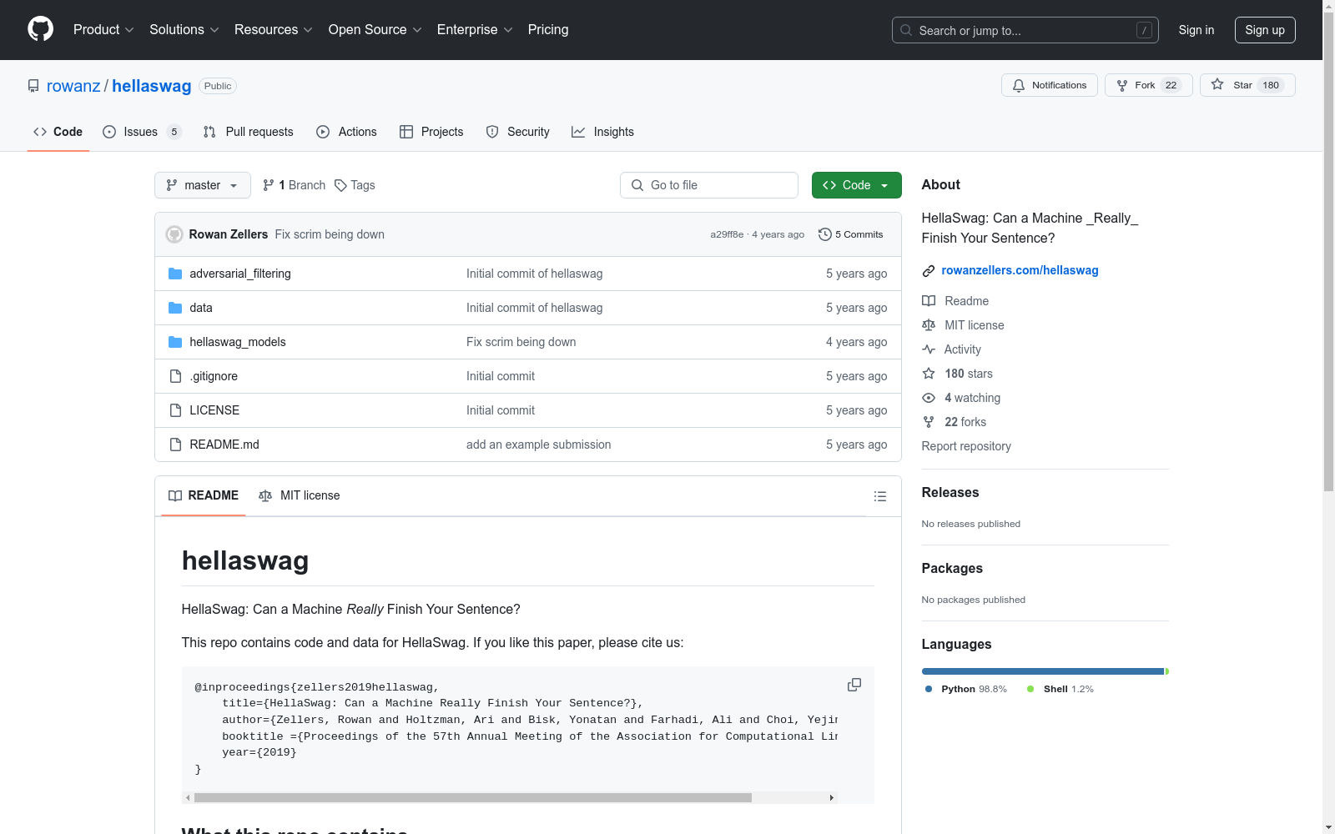Expand the master branch dropdown
This screenshot has height=834, width=1335.
[x=203, y=185]
